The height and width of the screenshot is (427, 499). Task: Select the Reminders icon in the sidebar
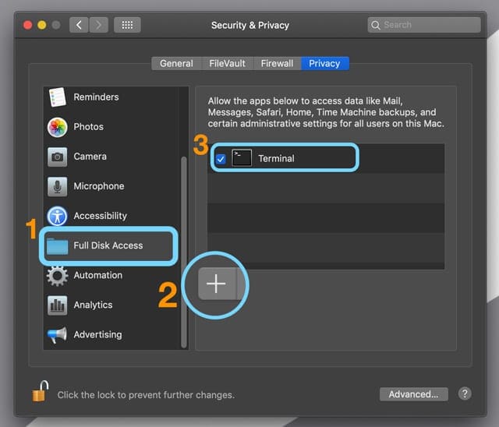[57, 97]
